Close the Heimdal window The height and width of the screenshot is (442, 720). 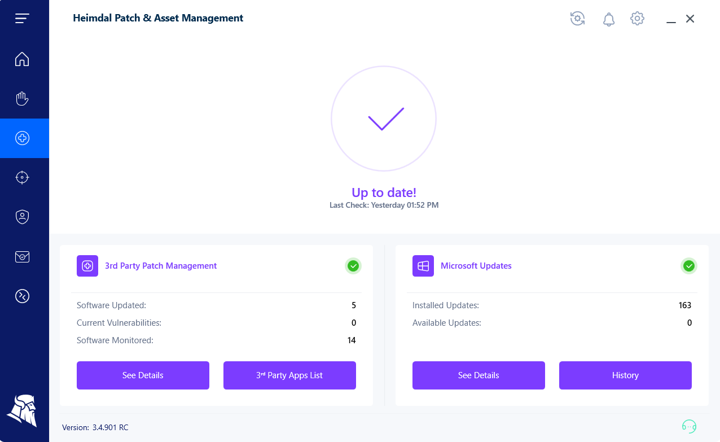[x=690, y=19]
